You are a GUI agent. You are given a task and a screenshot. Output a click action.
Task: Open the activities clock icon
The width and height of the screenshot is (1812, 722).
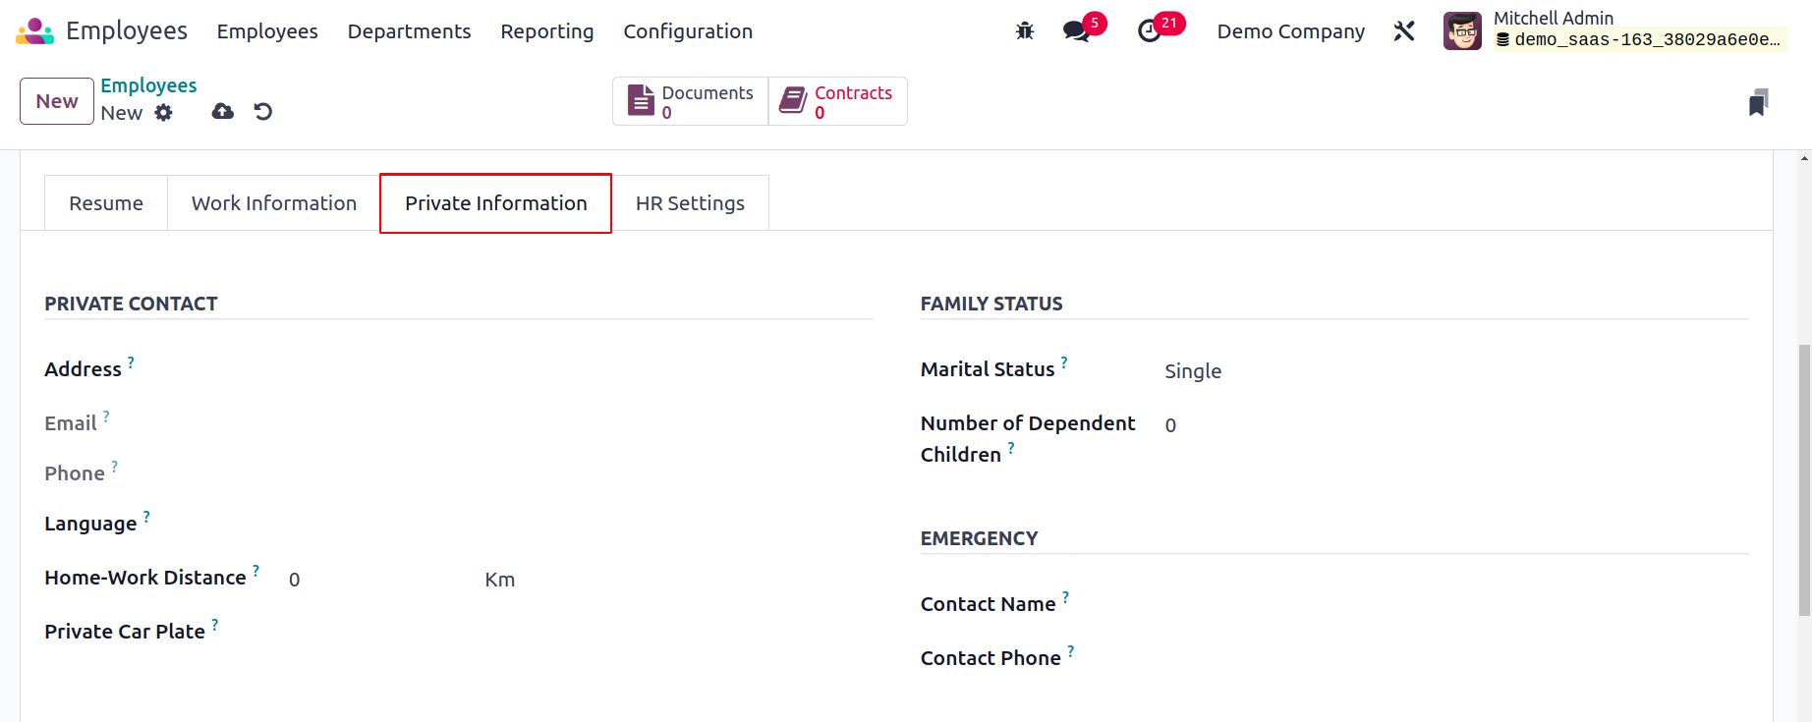coord(1149,31)
